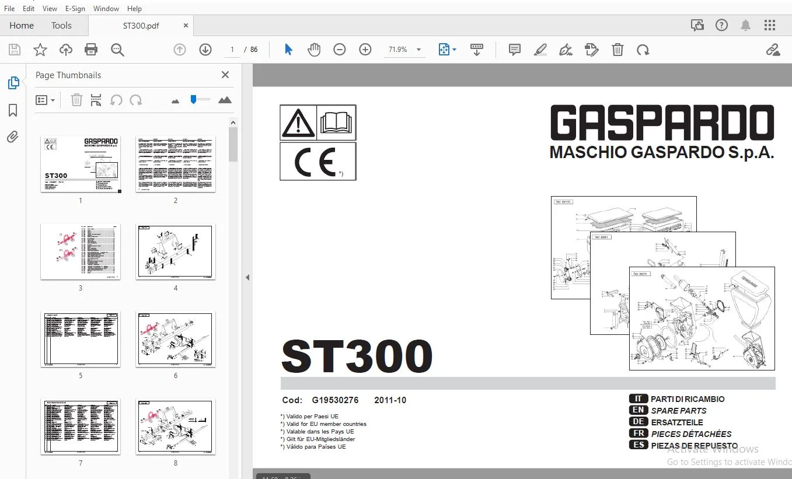The width and height of the screenshot is (792, 479).
Task: Delete with the toolbar trash icon
Action: click(617, 50)
